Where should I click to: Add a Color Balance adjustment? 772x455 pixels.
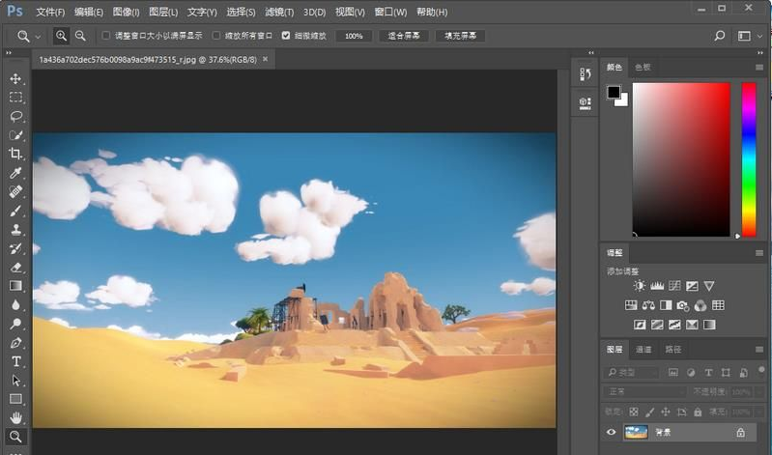click(648, 305)
